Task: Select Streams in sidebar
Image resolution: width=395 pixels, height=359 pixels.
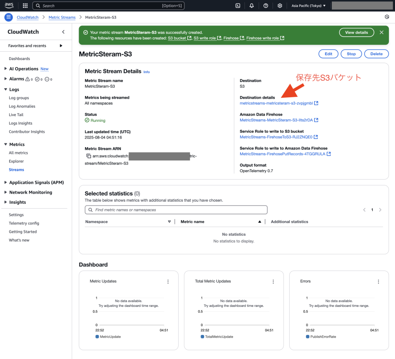Action: pyautogui.click(x=16, y=170)
